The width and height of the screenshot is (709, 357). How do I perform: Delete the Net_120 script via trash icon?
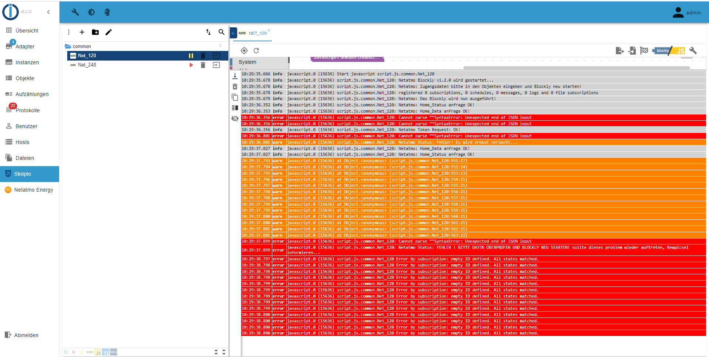coord(203,56)
